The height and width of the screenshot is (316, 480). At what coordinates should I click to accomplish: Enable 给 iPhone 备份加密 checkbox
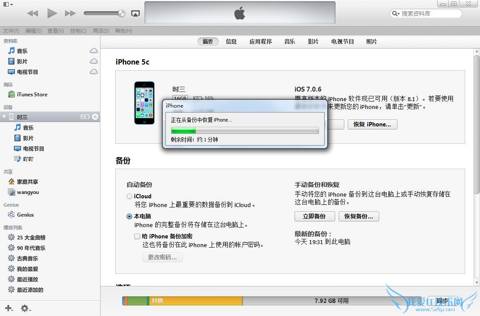pos(137,236)
